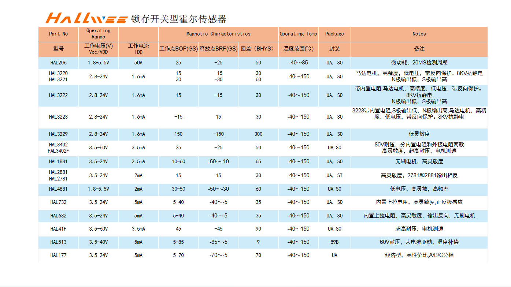The image size is (511, 287).
Task: Click the HAL732 note 内置上拉电阻, 正反极感应
Action: tap(419, 202)
